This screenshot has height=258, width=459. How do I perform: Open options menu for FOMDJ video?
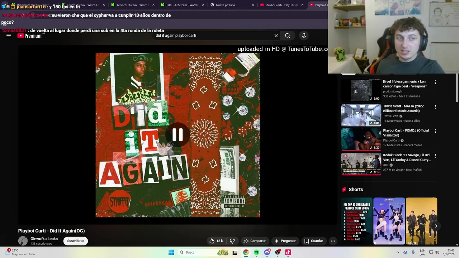coord(435,131)
